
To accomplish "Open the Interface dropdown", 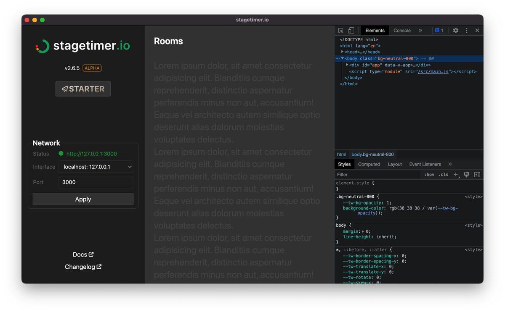I will pyautogui.click(x=96, y=167).
